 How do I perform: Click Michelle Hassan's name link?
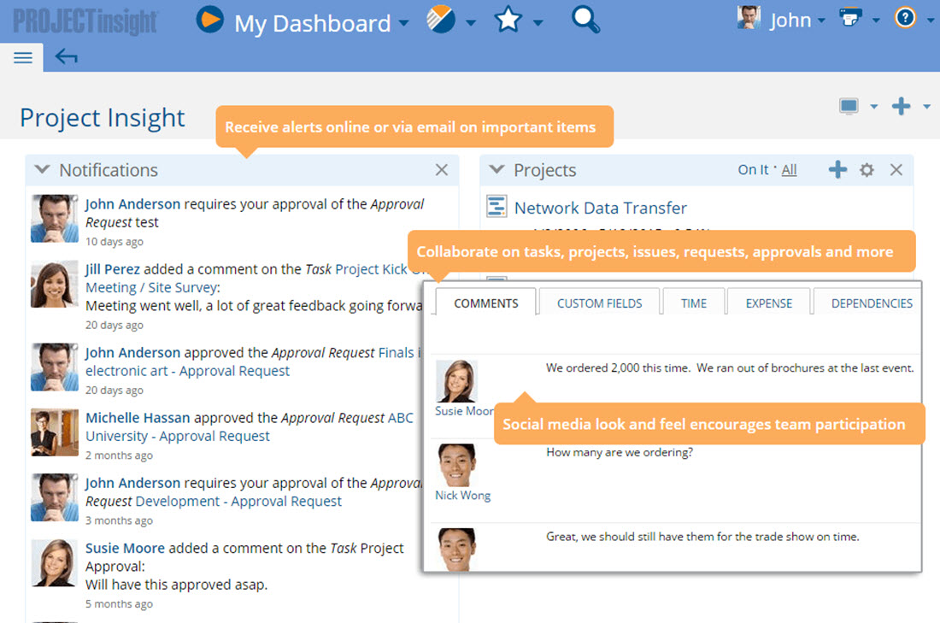coord(138,418)
